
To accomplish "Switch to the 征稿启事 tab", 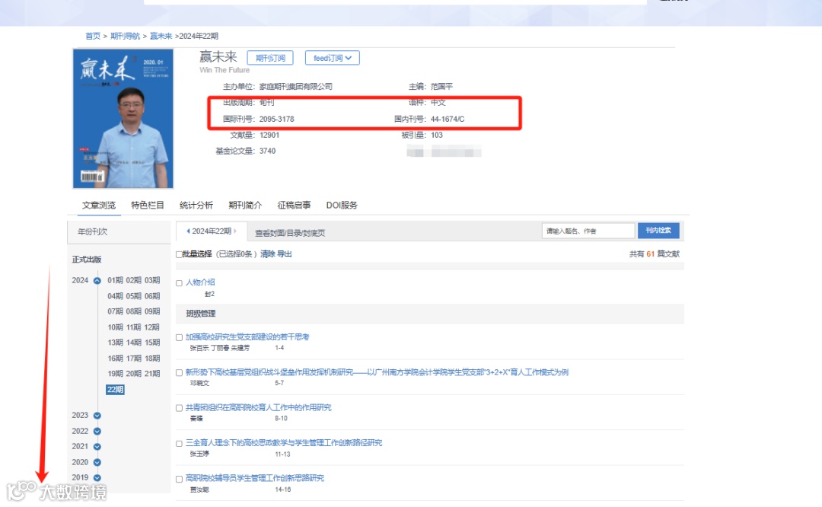I will pyautogui.click(x=294, y=205).
